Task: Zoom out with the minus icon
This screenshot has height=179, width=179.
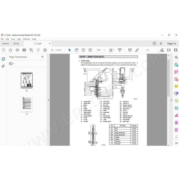Action: 83,50
